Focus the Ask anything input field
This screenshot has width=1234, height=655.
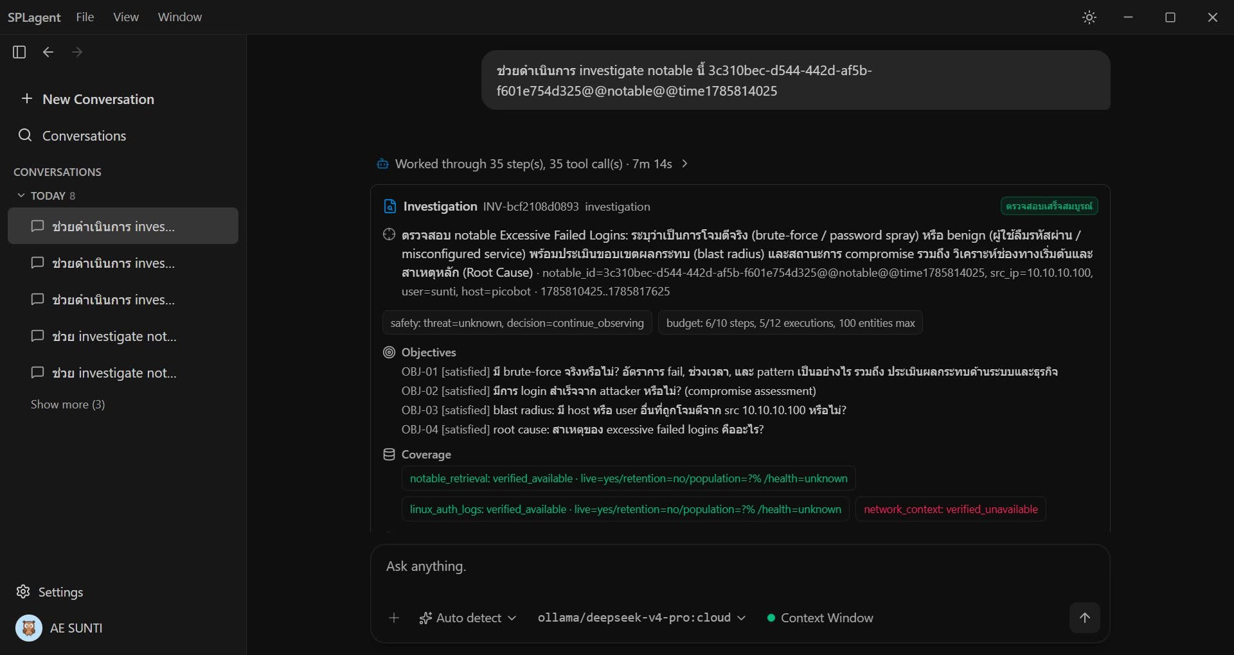point(739,566)
